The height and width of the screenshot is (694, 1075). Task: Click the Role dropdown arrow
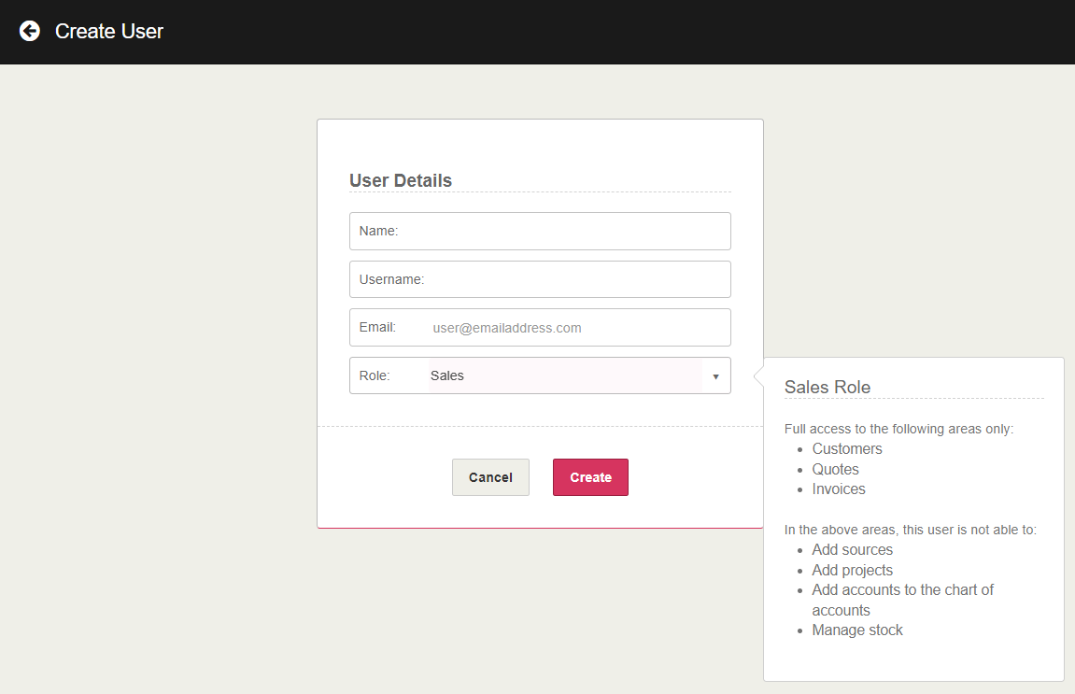pyautogui.click(x=715, y=376)
